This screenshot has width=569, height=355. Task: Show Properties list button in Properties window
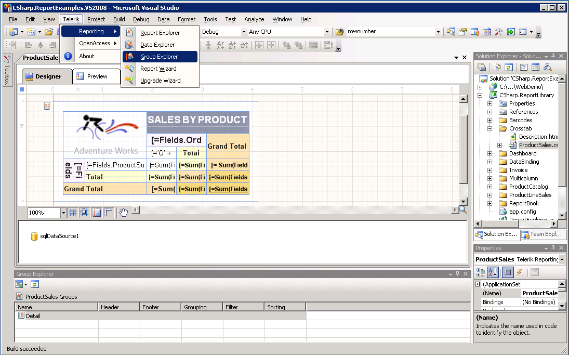tap(507, 272)
